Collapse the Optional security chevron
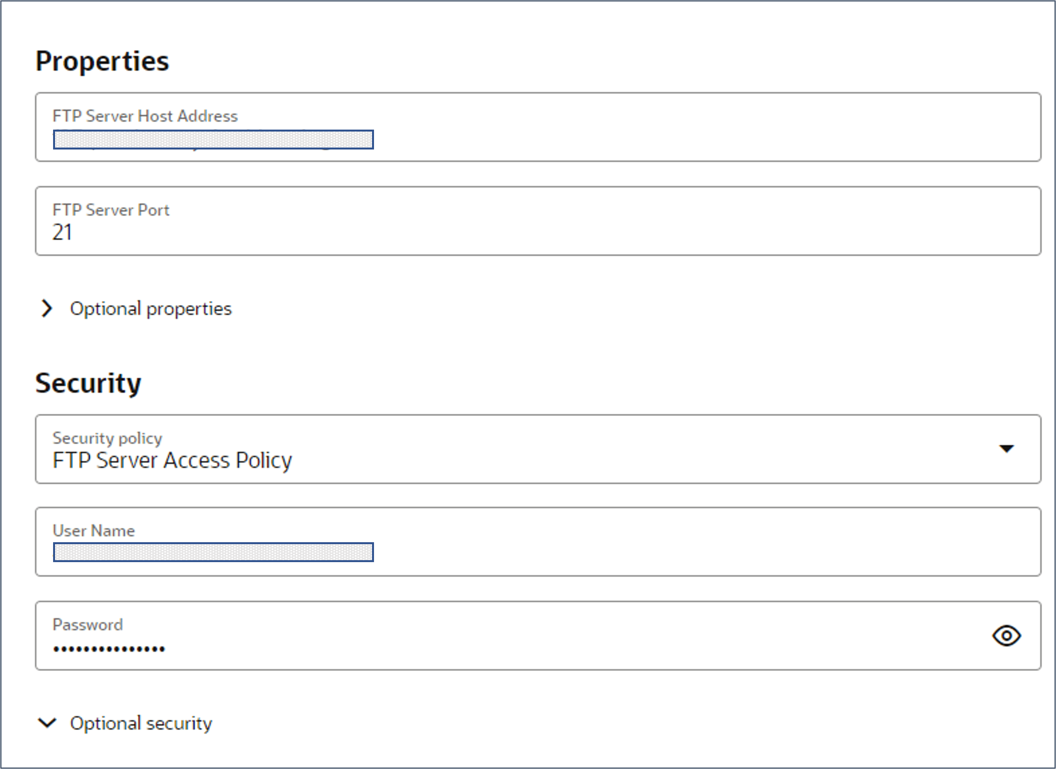The width and height of the screenshot is (1056, 769). [x=47, y=723]
